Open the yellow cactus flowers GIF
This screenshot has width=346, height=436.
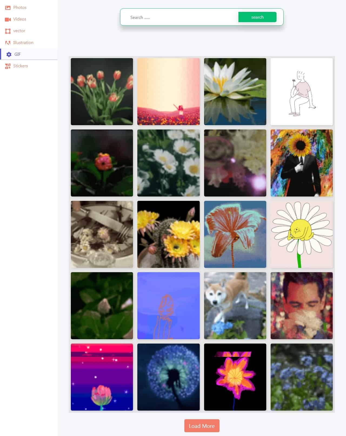click(x=168, y=234)
